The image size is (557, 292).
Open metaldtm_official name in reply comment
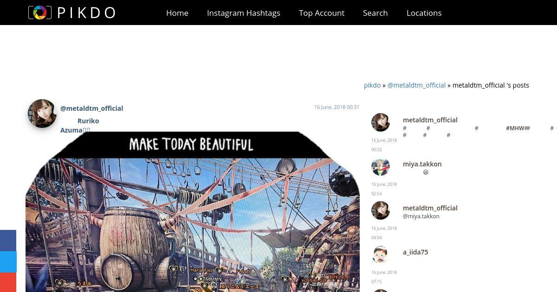tap(430, 208)
